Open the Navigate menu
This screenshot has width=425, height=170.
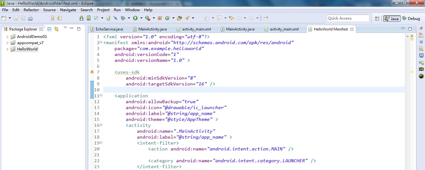[x=68, y=10]
